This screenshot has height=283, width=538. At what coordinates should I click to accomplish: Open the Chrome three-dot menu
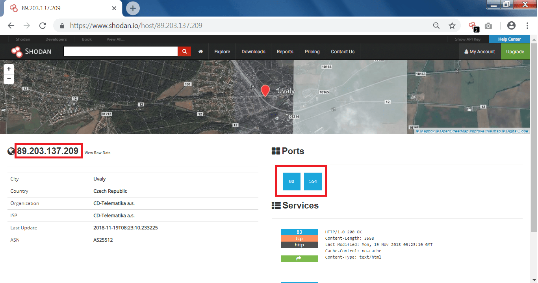pyautogui.click(x=527, y=26)
